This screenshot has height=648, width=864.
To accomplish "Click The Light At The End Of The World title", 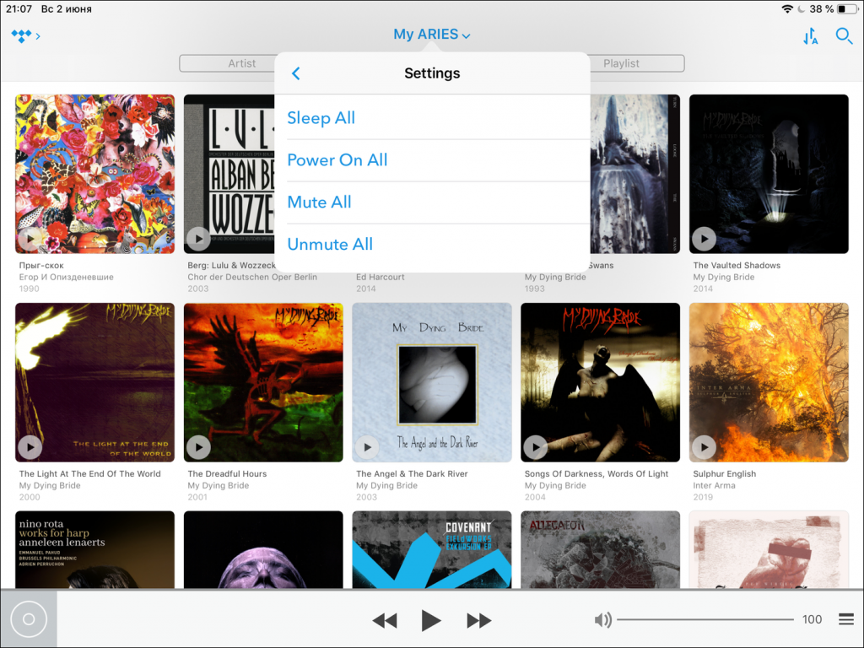I will (89, 473).
